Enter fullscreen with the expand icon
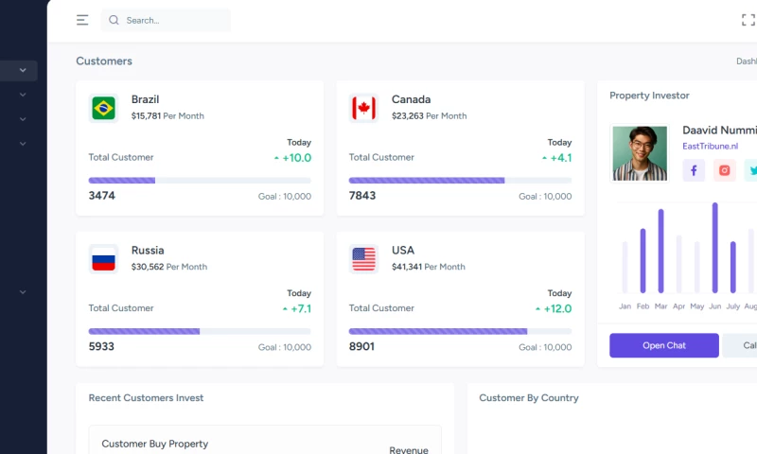 (x=748, y=20)
